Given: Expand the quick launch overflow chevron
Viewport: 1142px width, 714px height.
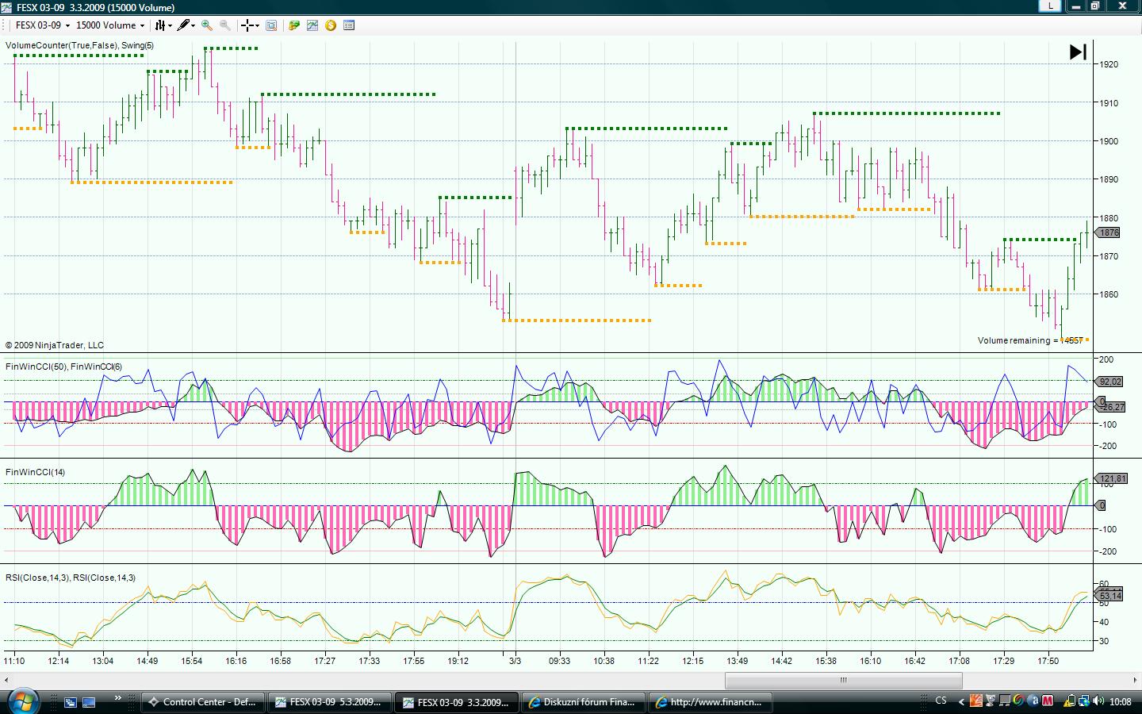Looking at the screenshot, I should click(118, 698).
